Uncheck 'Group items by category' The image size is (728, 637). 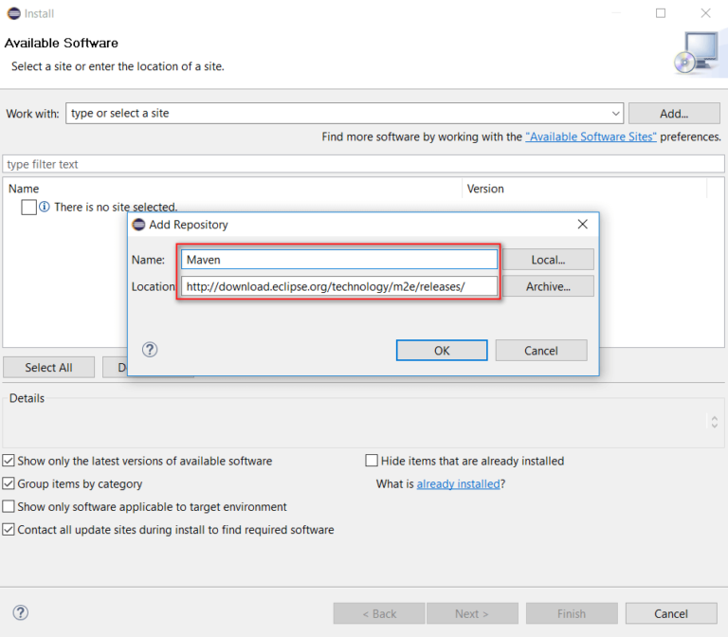pyautogui.click(x=9, y=483)
